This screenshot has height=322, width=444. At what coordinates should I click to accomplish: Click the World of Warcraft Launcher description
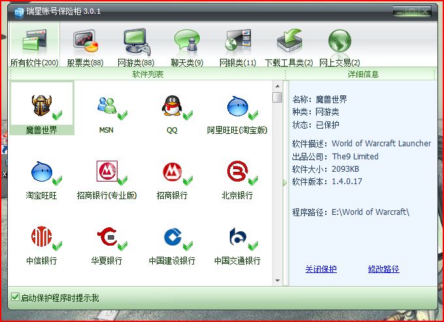pos(381,143)
